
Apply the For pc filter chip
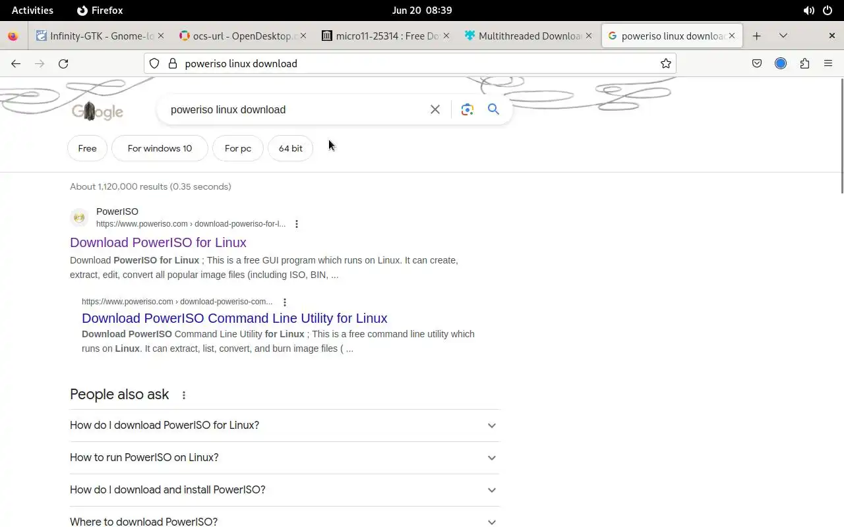click(x=238, y=148)
